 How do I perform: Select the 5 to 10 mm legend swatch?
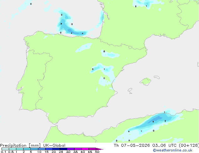pyautogui.click(x=34, y=149)
